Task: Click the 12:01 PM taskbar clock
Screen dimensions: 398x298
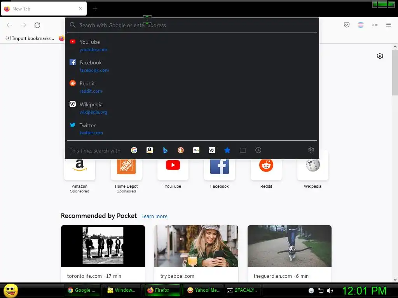Action: 364,291
